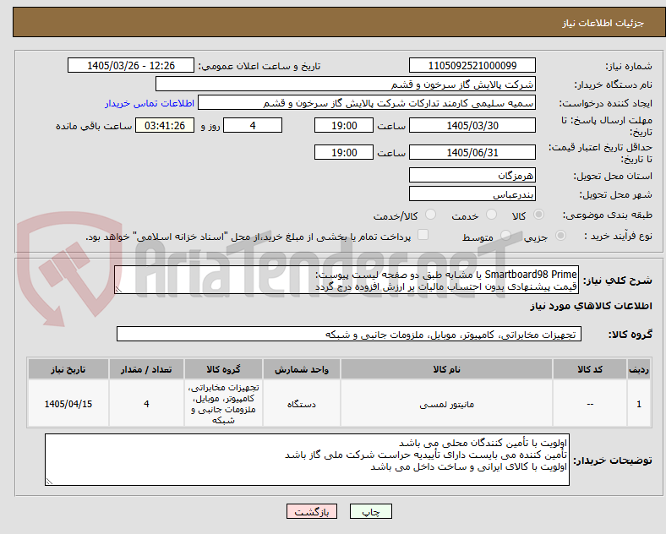
Task: Click the row number 1 cell
Action: (639, 404)
